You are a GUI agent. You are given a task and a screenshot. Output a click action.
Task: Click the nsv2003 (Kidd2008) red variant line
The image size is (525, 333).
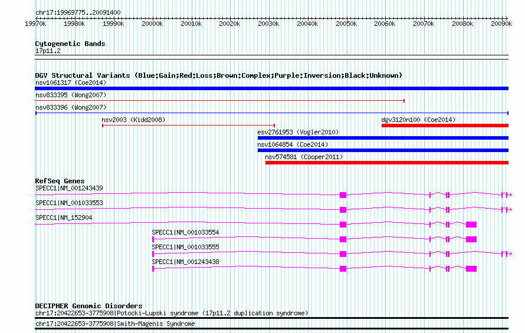[189, 126]
